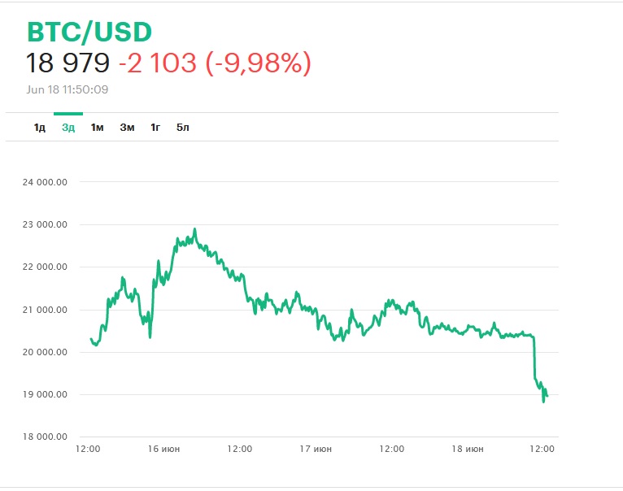Click the 20 000.00 y-axis label

[x=45, y=353]
